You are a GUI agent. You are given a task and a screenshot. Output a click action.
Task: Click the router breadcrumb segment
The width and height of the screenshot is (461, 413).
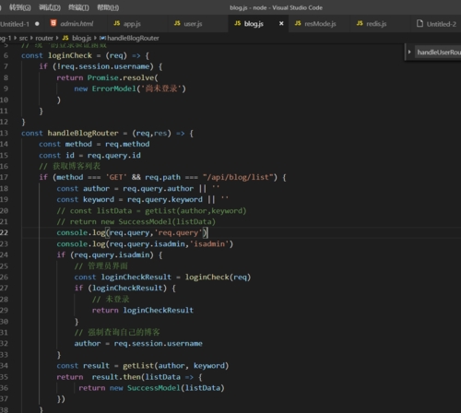(44, 38)
